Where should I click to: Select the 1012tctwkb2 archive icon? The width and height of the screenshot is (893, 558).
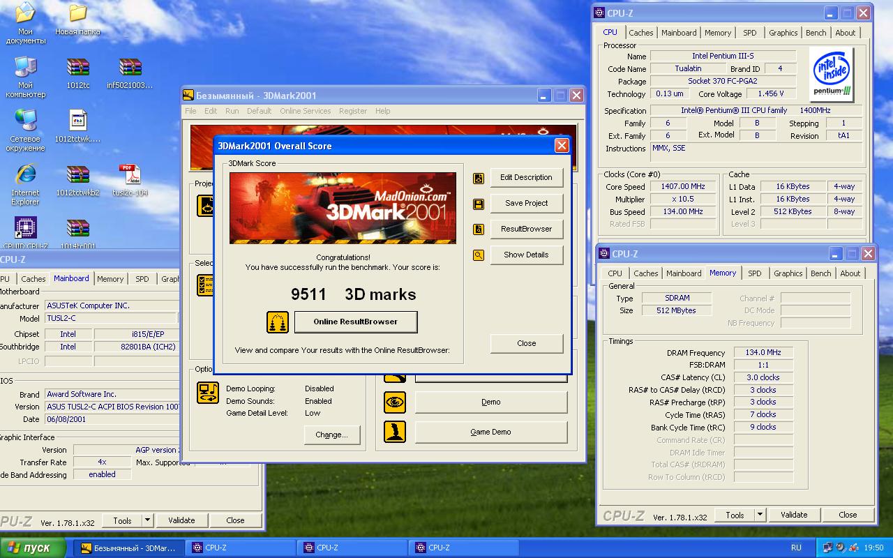pos(78,181)
